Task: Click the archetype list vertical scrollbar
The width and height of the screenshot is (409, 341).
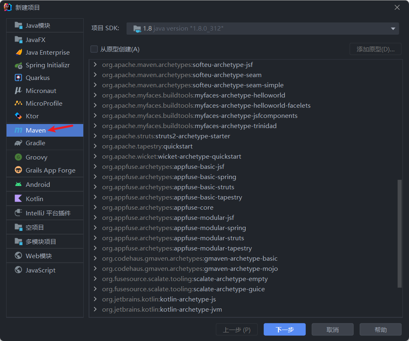Action: click(x=399, y=234)
